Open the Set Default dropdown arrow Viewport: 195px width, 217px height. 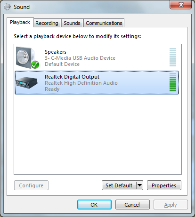[x=139, y=185]
